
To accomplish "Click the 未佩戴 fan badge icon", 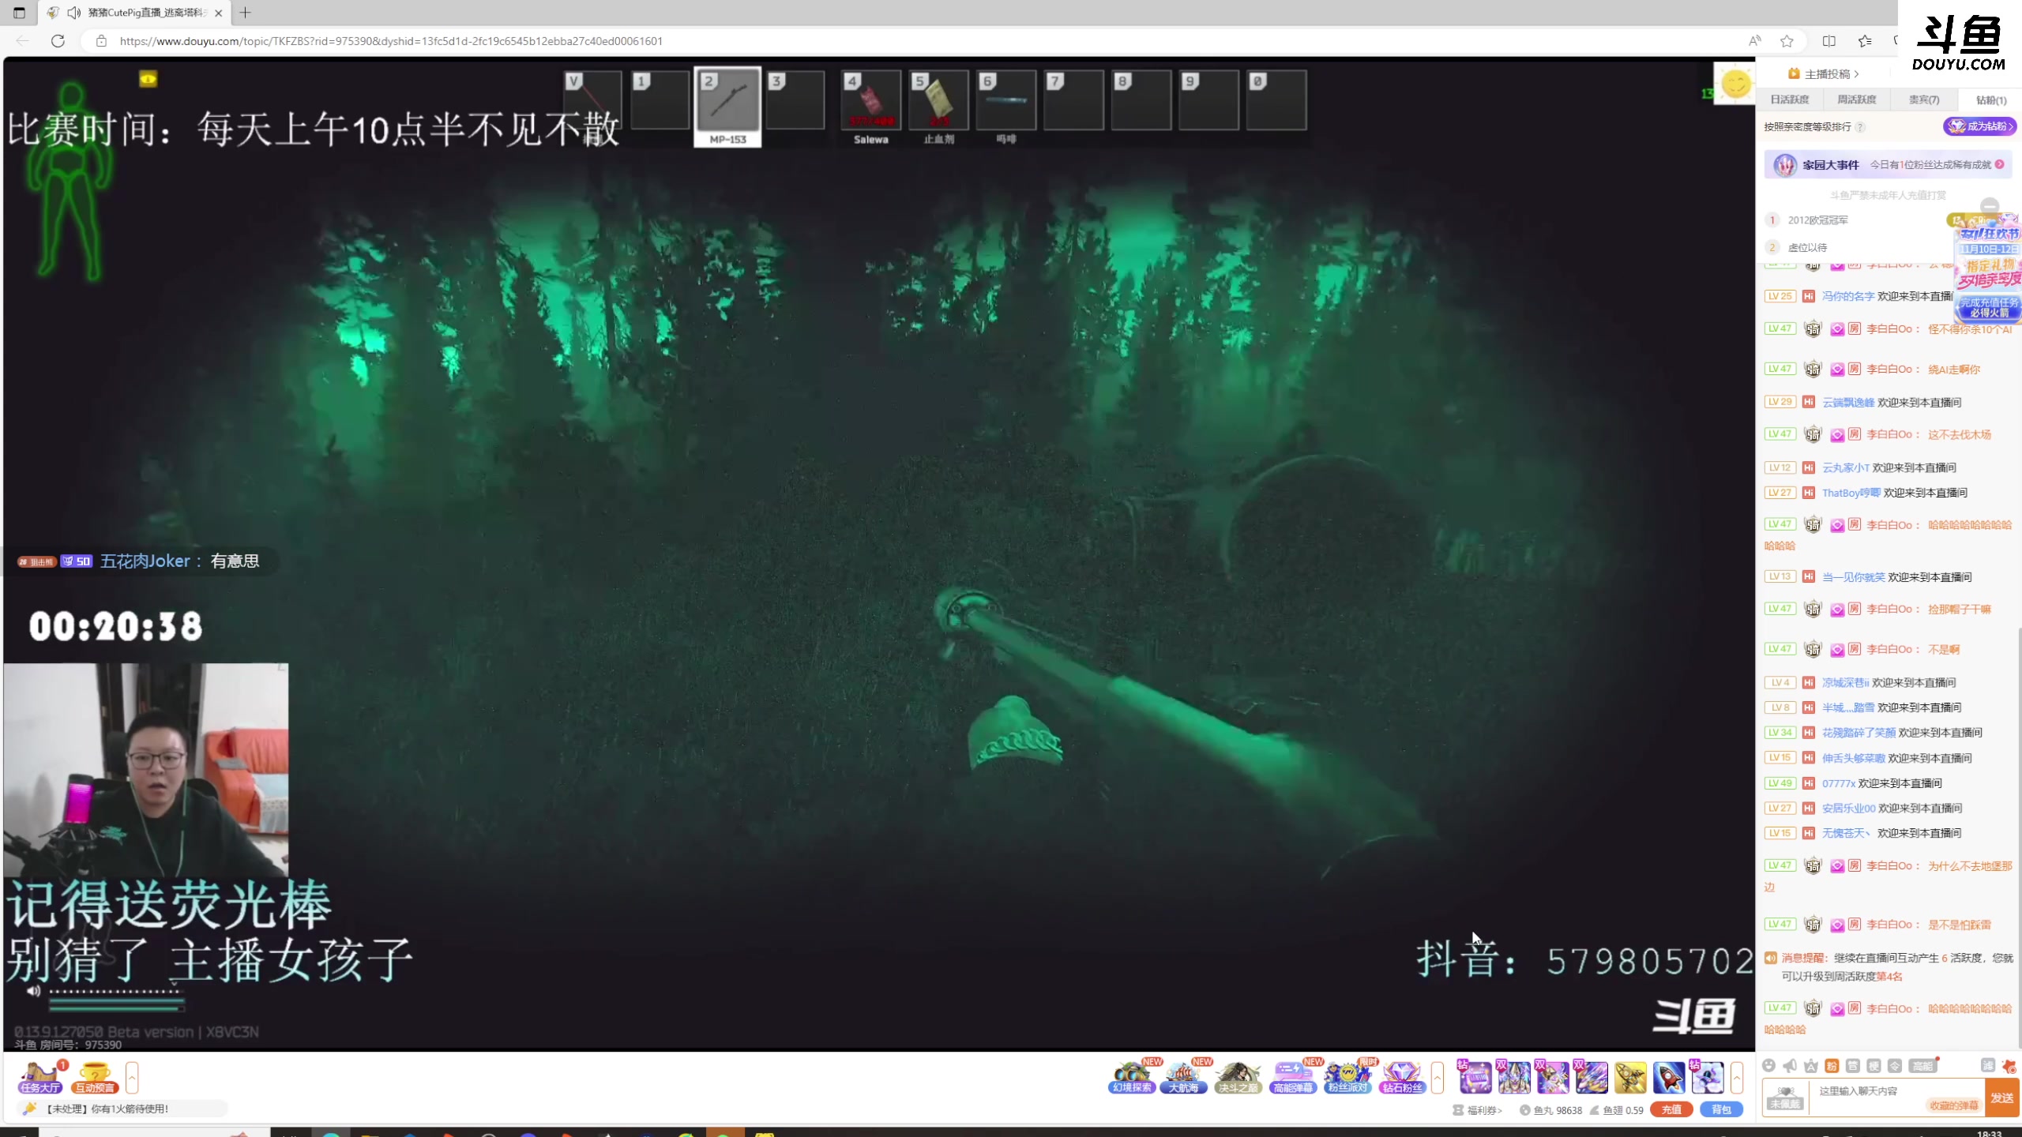I will tap(1785, 1098).
